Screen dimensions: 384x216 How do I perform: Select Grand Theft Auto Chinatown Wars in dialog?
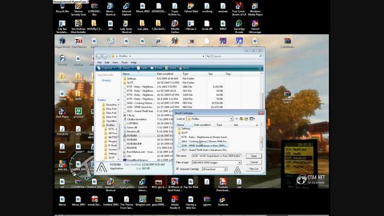pyautogui.click(x=203, y=149)
